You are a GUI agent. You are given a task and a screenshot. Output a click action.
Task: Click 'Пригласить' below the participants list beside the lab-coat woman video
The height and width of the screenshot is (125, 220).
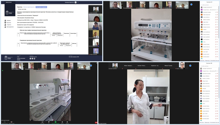pos(202,123)
